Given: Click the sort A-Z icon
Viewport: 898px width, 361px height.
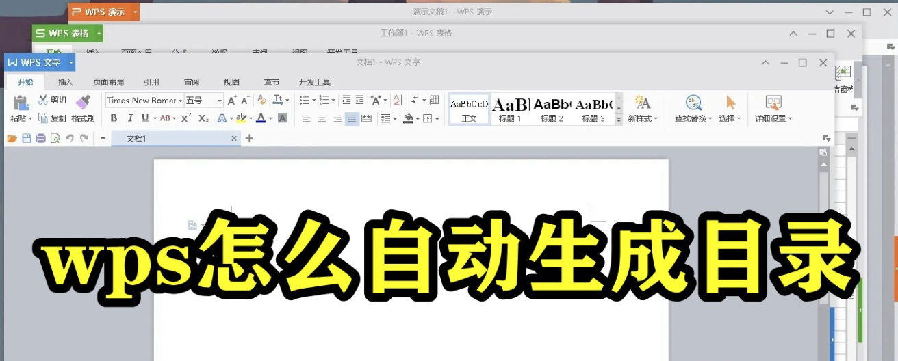Looking at the screenshot, I should (398, 100).
